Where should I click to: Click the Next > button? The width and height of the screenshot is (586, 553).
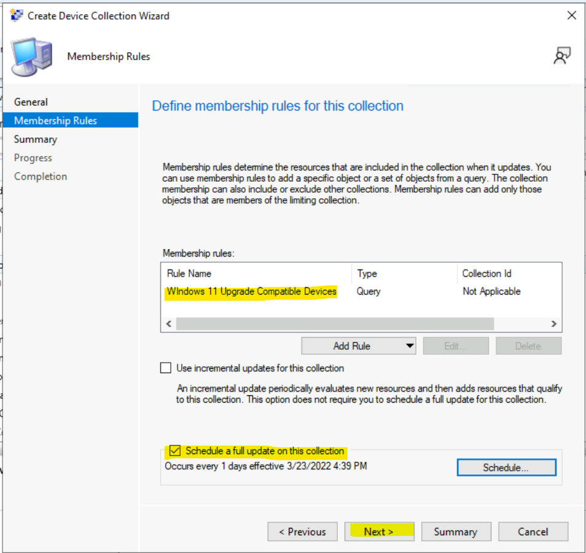(379, 532)
